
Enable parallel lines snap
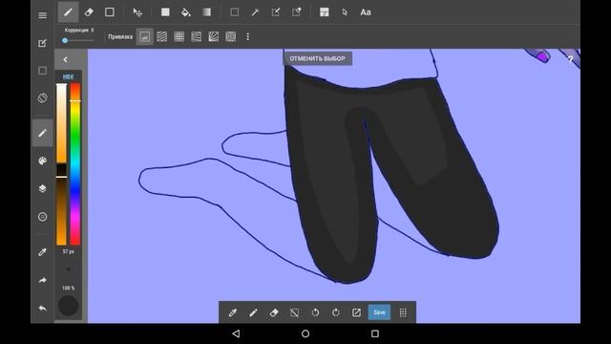pos(162,36)
